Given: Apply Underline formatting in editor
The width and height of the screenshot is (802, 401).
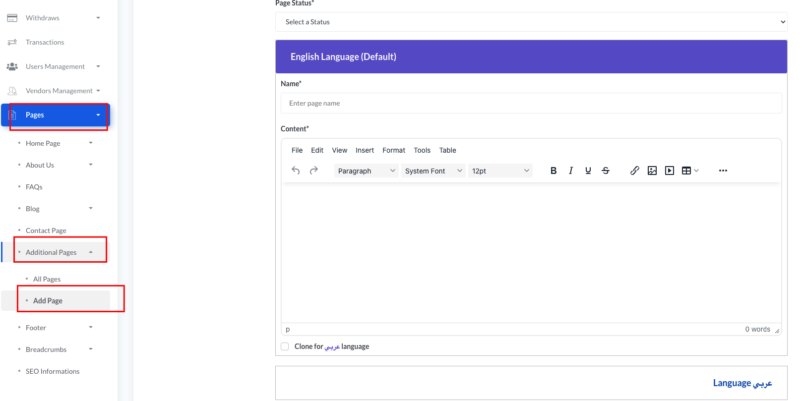Looking at the screenshot, I should tap(588, 171).
